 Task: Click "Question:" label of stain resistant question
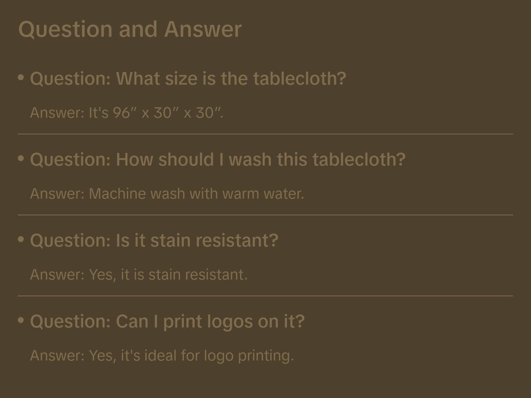click(70, 241)
